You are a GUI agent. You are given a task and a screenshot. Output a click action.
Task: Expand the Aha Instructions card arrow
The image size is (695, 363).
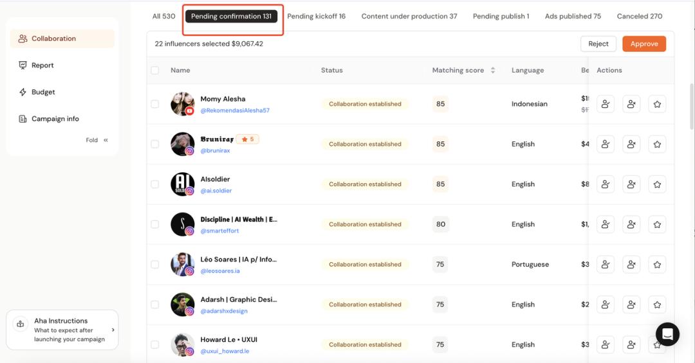coord(113,330)
